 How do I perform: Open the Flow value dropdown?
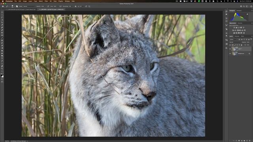pyautogui.click(x=58, y=6)
